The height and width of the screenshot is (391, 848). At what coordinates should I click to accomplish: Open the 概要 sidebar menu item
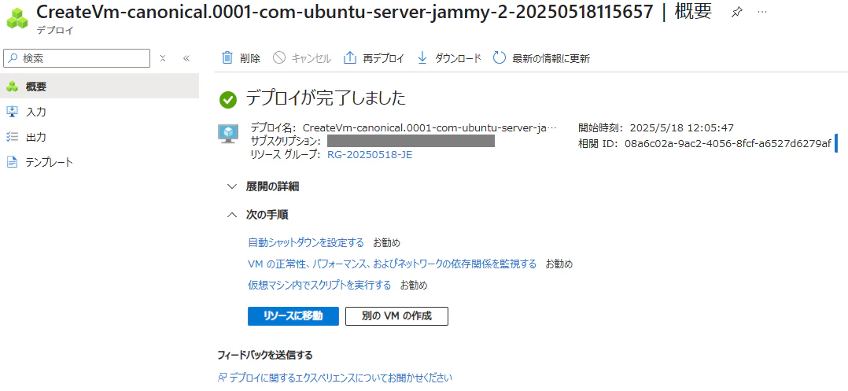coord(99,86)
